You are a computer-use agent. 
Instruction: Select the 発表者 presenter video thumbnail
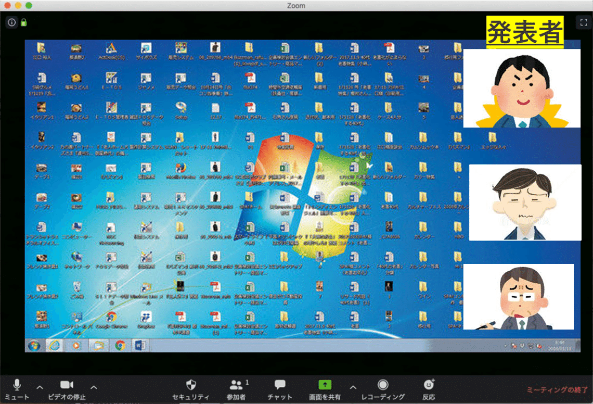click(x=522, y=88)
